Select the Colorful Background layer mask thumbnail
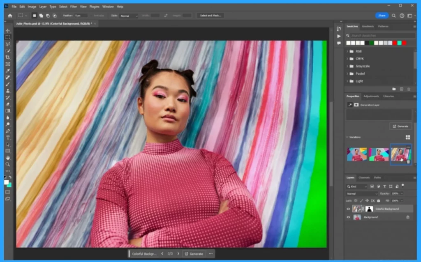 [369, 209]
